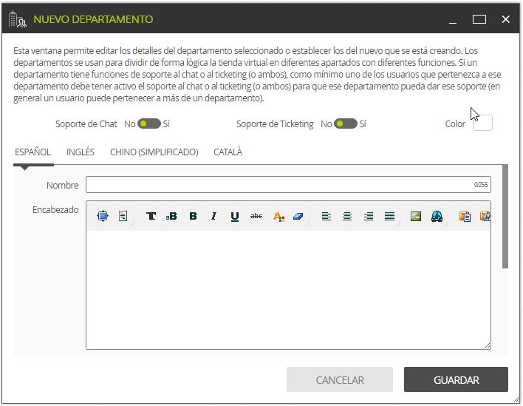Open the text color tool
Viewport: 523px width, 406px height.
(278, 217)
